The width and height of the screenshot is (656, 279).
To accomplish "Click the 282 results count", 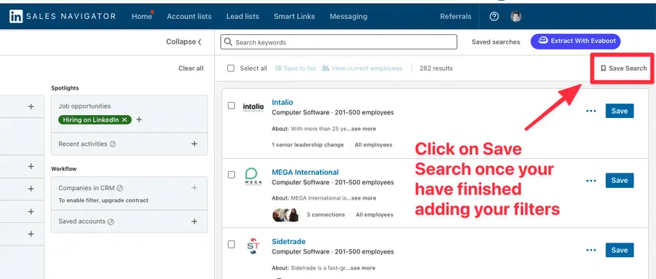I will [x=436, y=68].
